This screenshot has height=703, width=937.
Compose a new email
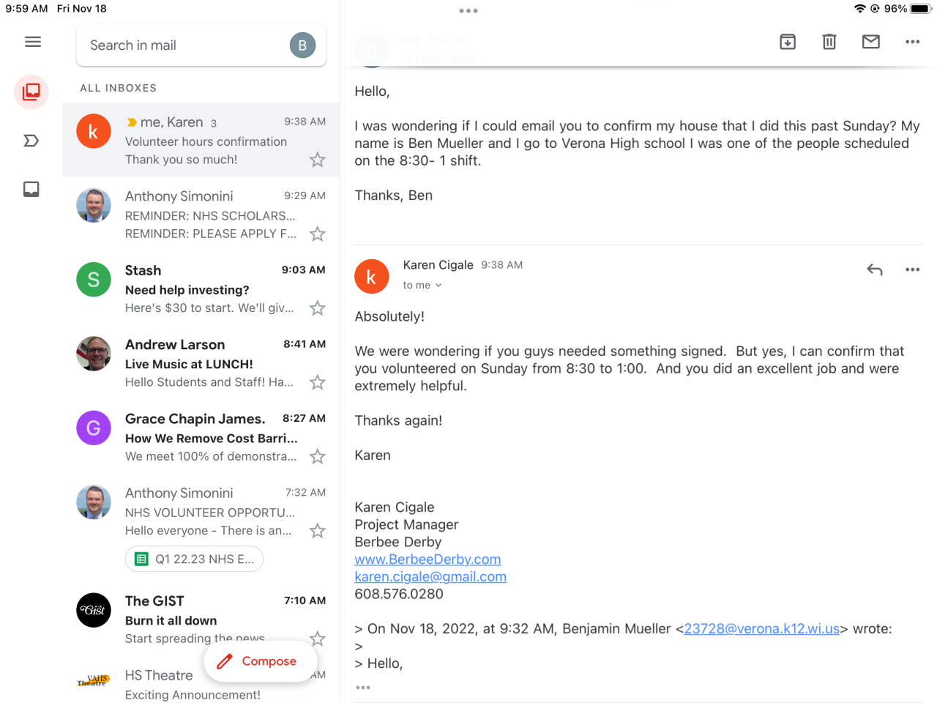(261, 661)
